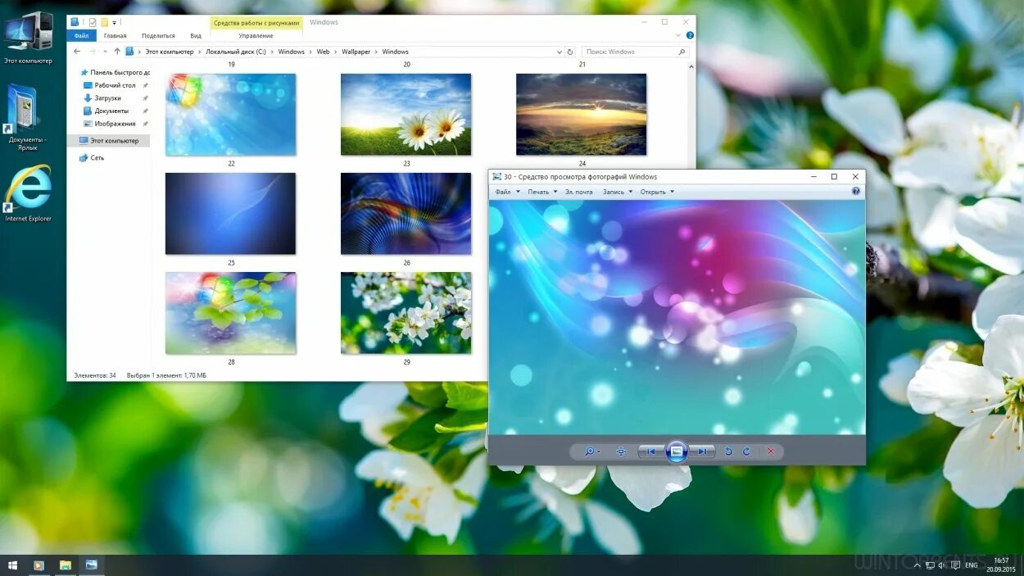Viewport: 1024px width, 576px height.
Task: Rotate image clockwise in Photo Viewer
Action: click(x=746, y=451)
